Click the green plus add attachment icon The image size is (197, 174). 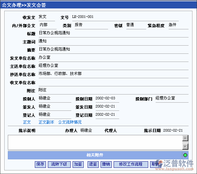(185, 155)
